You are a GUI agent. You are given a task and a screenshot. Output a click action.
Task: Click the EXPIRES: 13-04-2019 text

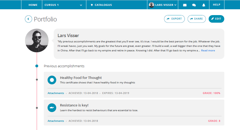tap(116, 93)
